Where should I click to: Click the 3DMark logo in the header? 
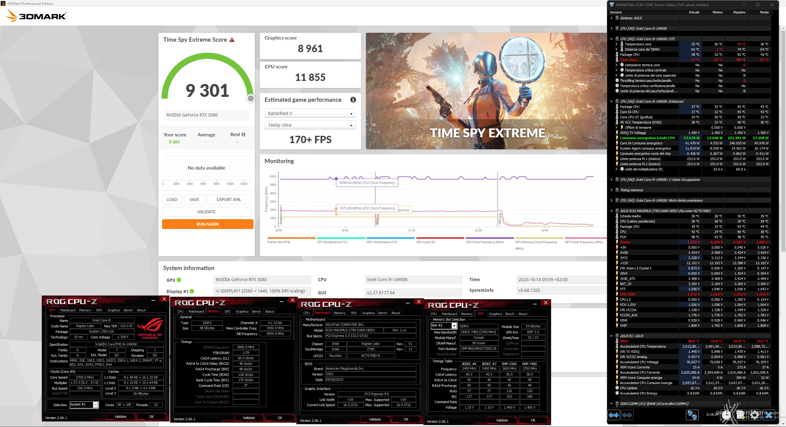tap(36, 15)
